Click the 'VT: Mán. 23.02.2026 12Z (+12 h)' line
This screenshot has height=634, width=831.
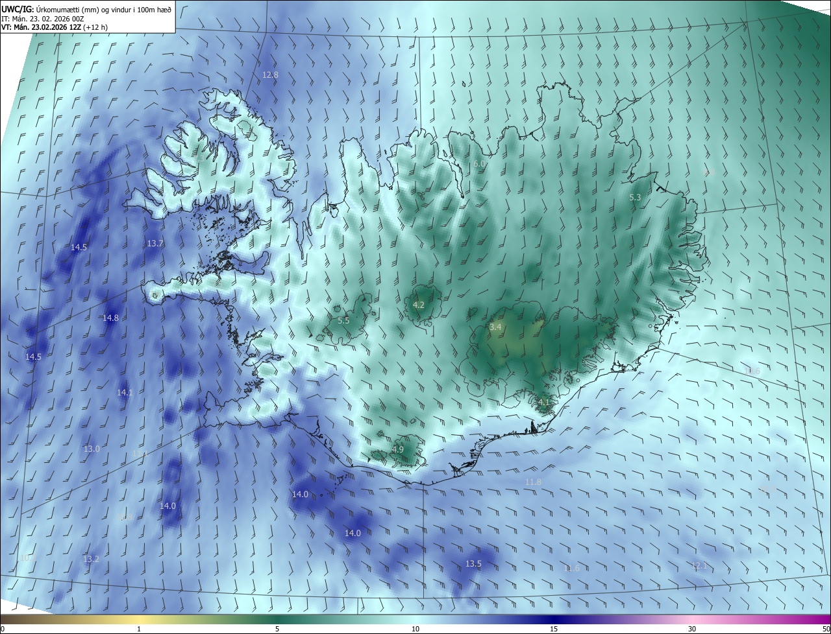pos(55,27)
